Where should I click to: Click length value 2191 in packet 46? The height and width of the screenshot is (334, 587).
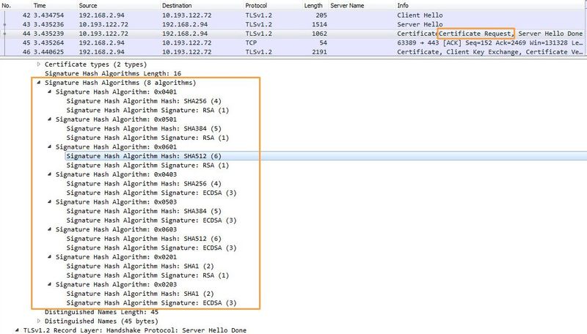319,52
